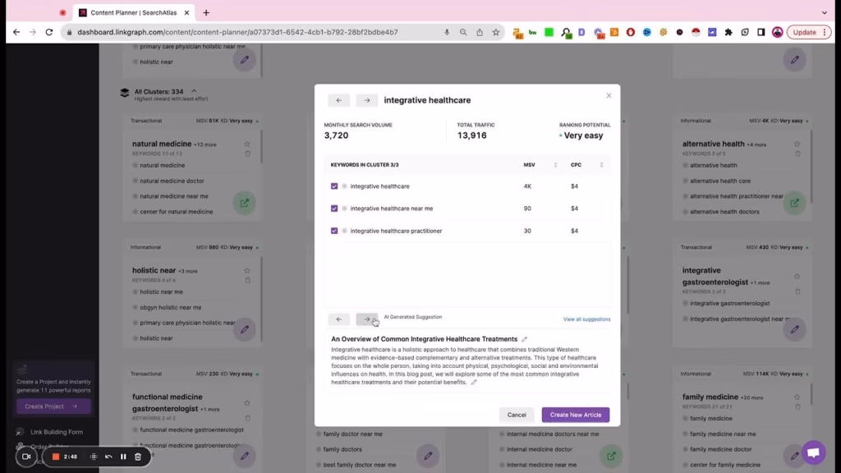Bookmark this page with the star icon
This screenshot has width=841, height=473.
pos(495,32)
